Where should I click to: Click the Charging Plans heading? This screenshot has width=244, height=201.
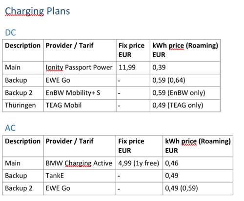(x=38, y=11)
